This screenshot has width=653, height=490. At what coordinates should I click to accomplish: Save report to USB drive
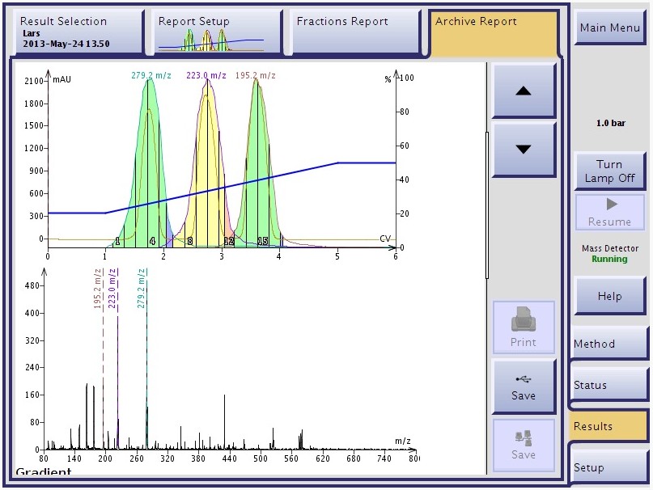523,386
